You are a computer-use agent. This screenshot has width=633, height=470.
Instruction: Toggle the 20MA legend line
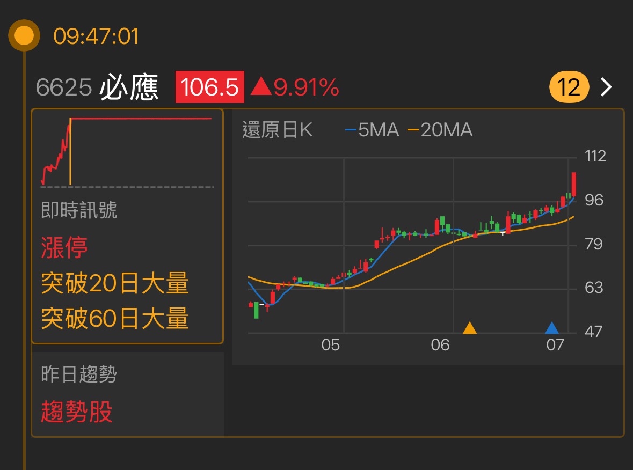click(440, 130)
